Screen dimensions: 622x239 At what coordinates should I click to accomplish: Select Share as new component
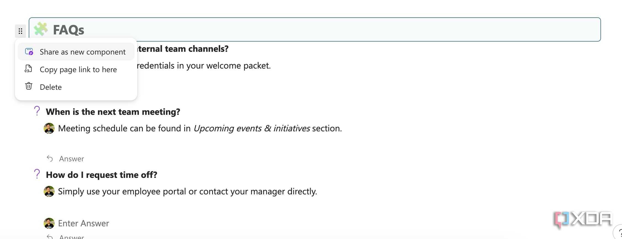pos(76,52)
